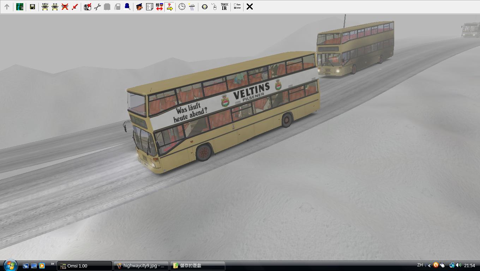This screenshot has width=480, height=271.
Task: Click the grey up arrow toolbar icon
Action: [x=7, y=7]
